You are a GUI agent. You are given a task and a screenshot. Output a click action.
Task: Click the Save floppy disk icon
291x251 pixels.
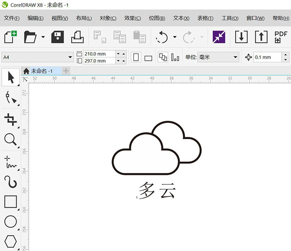pyautogui.click(x=57, y=37)
